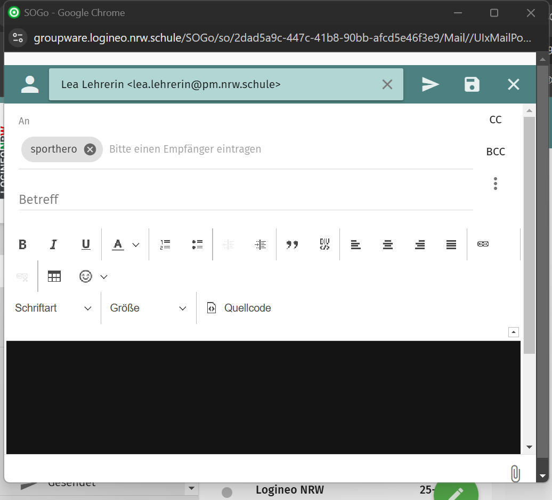Switch to Quellcode source view
The width and height of the screenshot is (552, 500).
point(239,308)
